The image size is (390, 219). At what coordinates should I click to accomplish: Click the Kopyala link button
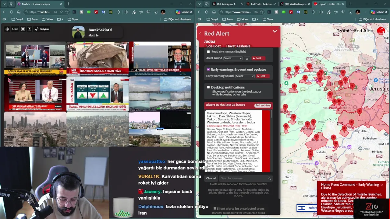click(42, 29)
